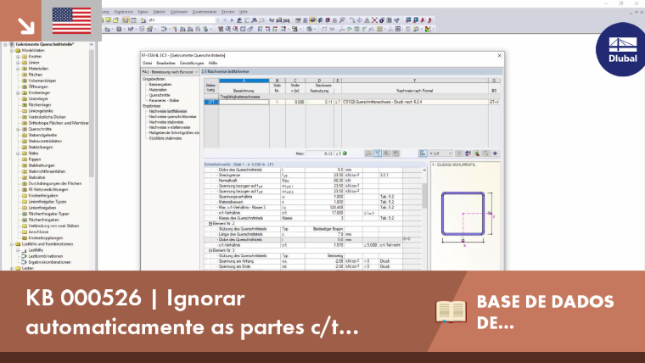This screenshot has width=645, height=363.
Task: Click the Dlubal logo badge
Action: point(621,50)
